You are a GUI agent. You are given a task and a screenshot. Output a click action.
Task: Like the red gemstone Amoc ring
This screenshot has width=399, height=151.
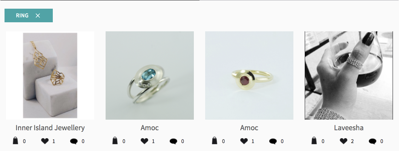[244, 141]
